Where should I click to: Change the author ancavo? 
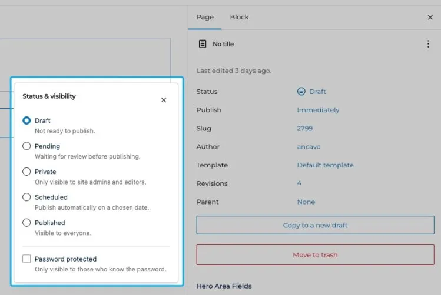pos(309,147)
